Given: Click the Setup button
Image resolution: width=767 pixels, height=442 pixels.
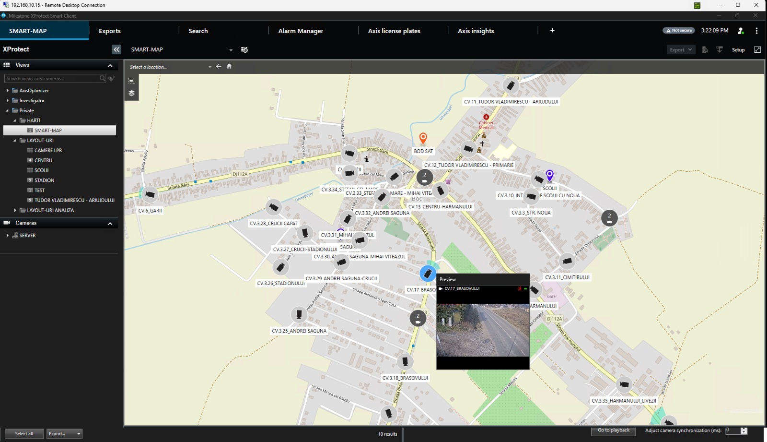Looking at the screenshot, I should tap(738, 50).
